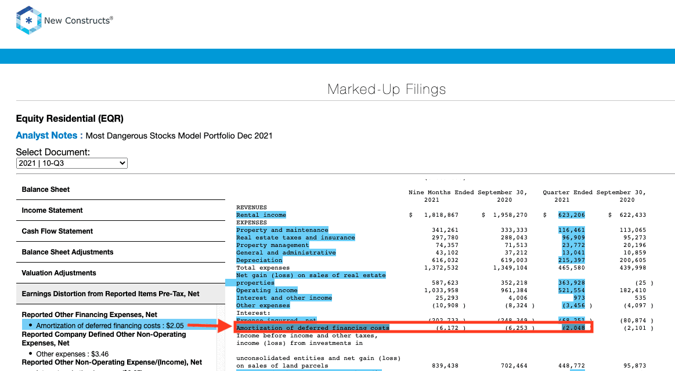Click the Equity Residential (EQR) heading
675x371 pixels.
click(70, 119)
